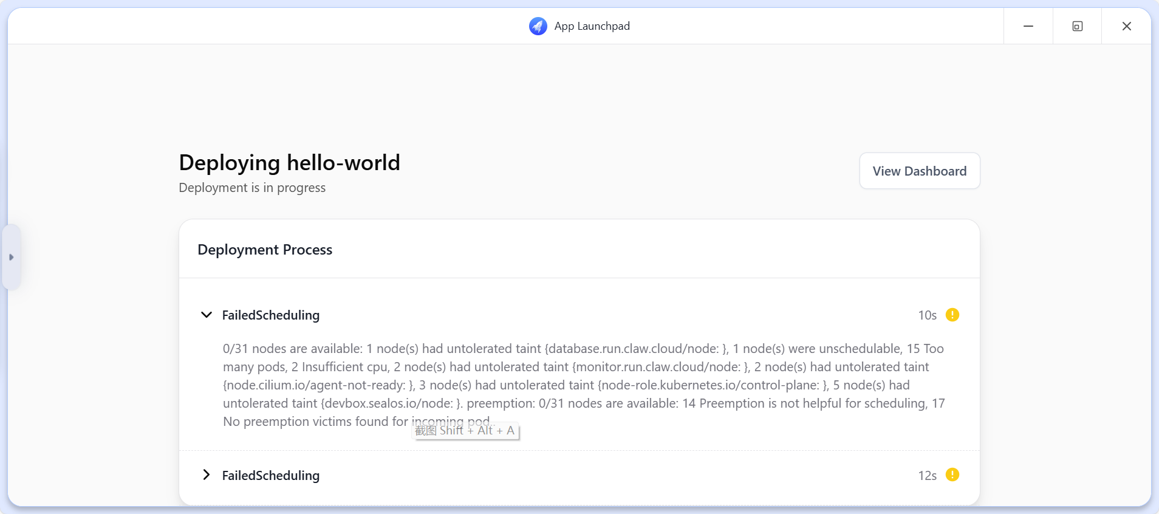Image resolution: width=1159 pixels, height=514 pixels.
Task: Click the FailedScheduling label in 12s row
Action: (x=271, y=476)
